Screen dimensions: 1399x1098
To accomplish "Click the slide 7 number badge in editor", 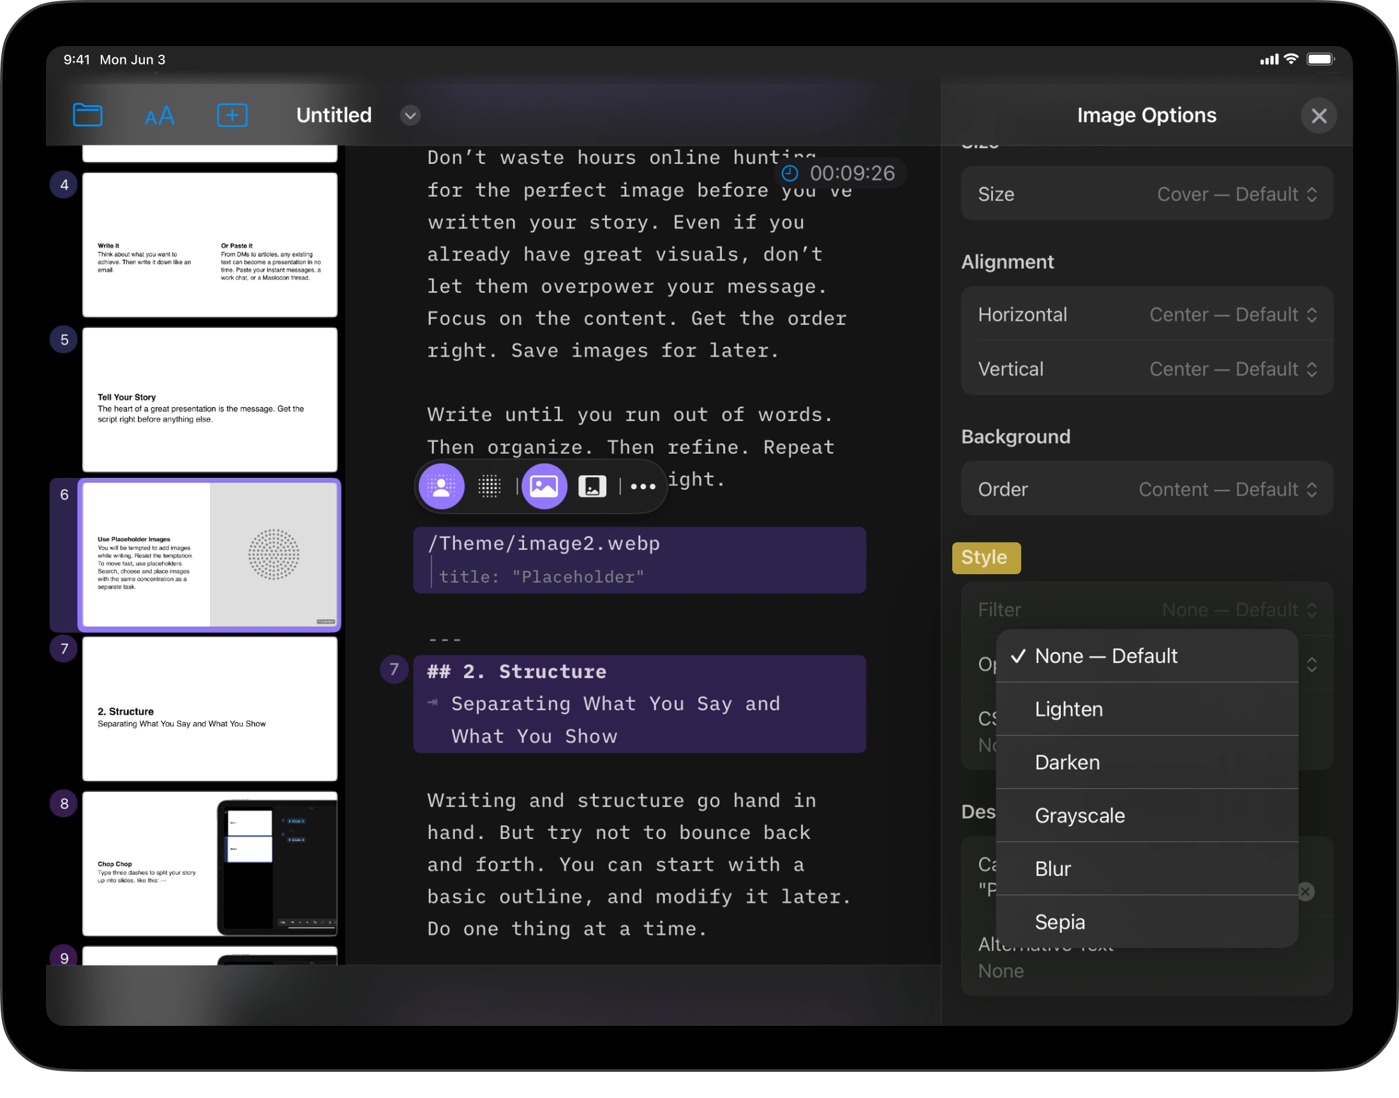I will click(x=394, y=670).
